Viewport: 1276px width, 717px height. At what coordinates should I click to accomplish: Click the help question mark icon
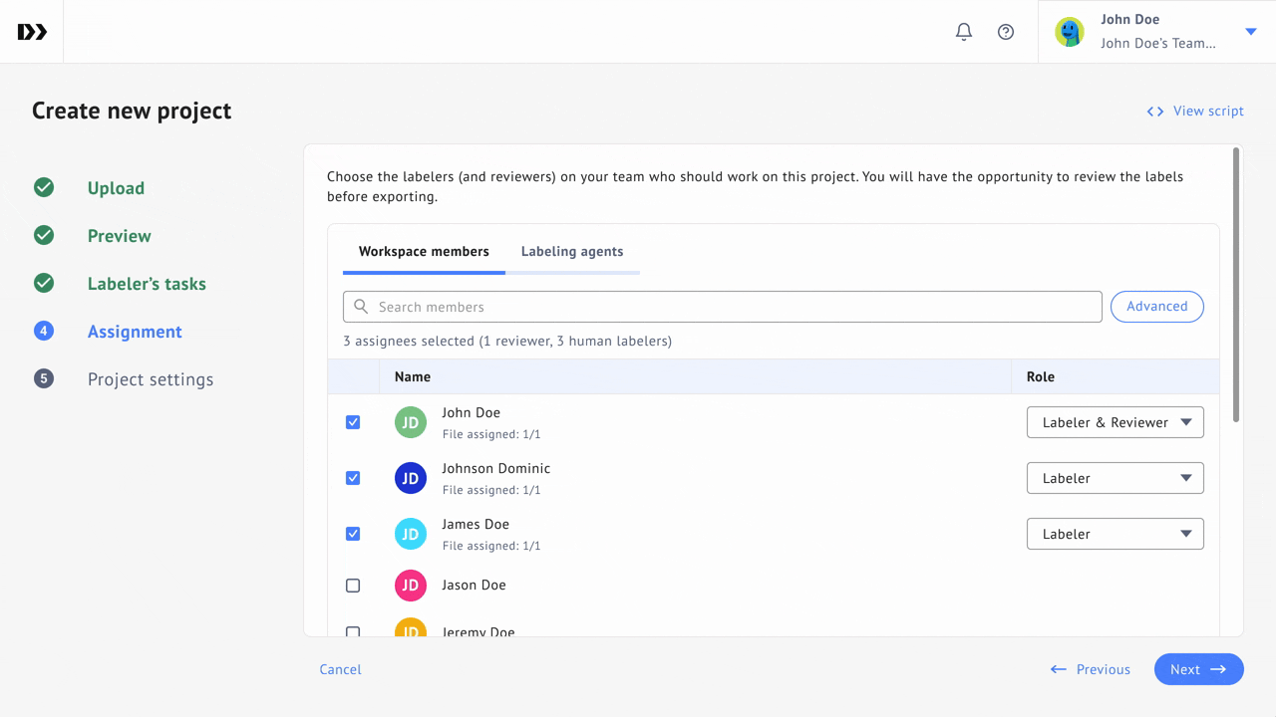[1006, 32]
